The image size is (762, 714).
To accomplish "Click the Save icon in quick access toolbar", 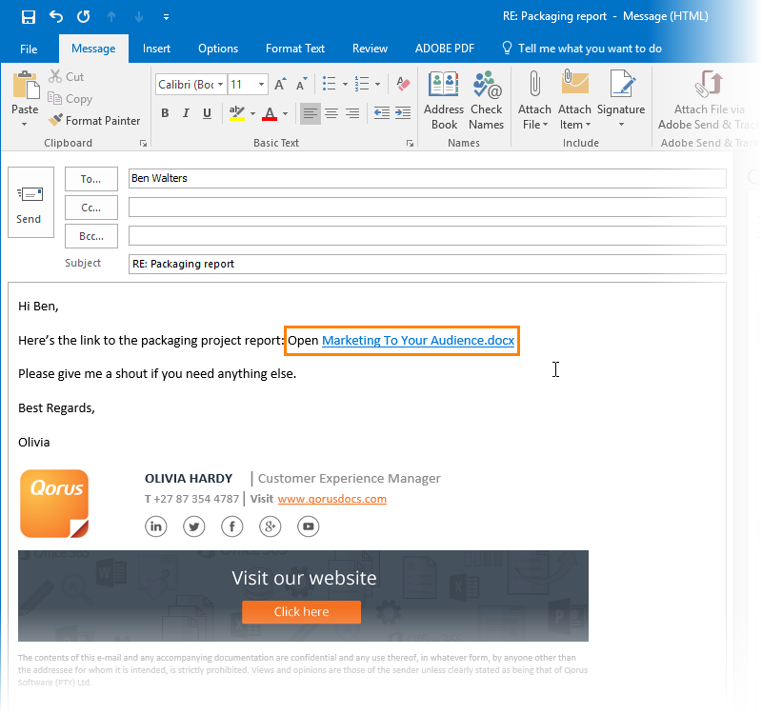I will [x=29, y=17].
